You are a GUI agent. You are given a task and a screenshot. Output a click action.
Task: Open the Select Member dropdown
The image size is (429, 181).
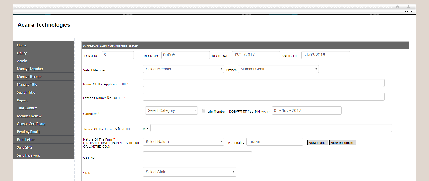[x=183, y=69]
